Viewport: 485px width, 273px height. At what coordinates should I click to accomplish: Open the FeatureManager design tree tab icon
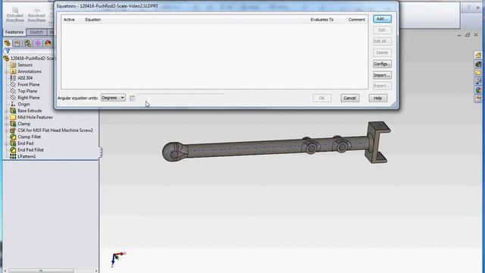point(8,43)
